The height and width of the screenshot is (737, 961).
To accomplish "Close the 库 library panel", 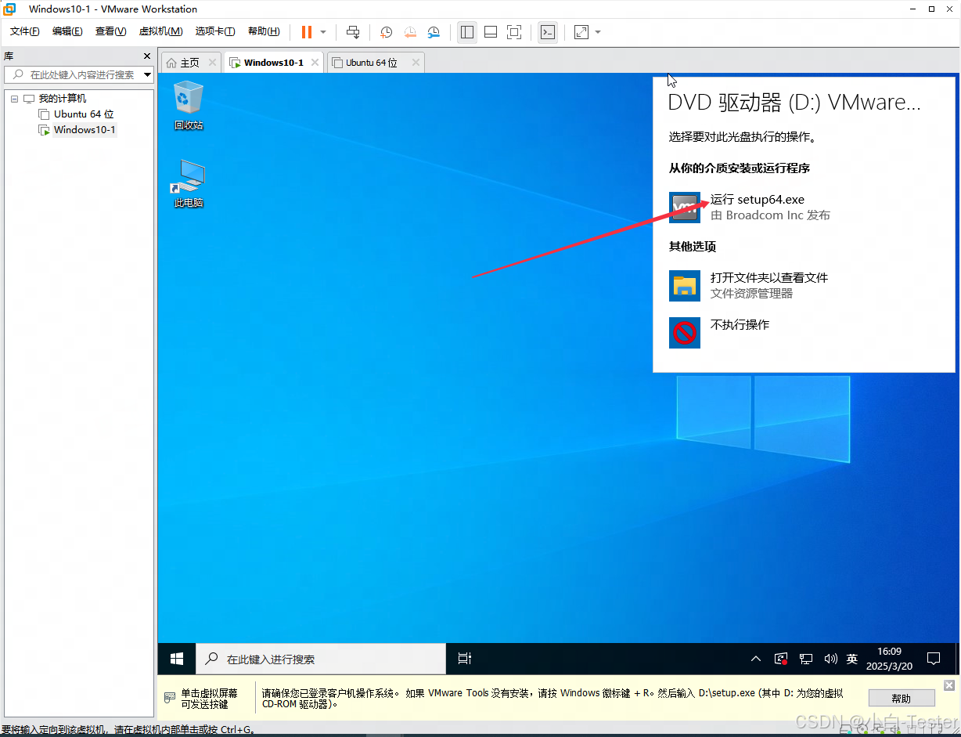I will (147, 56).
